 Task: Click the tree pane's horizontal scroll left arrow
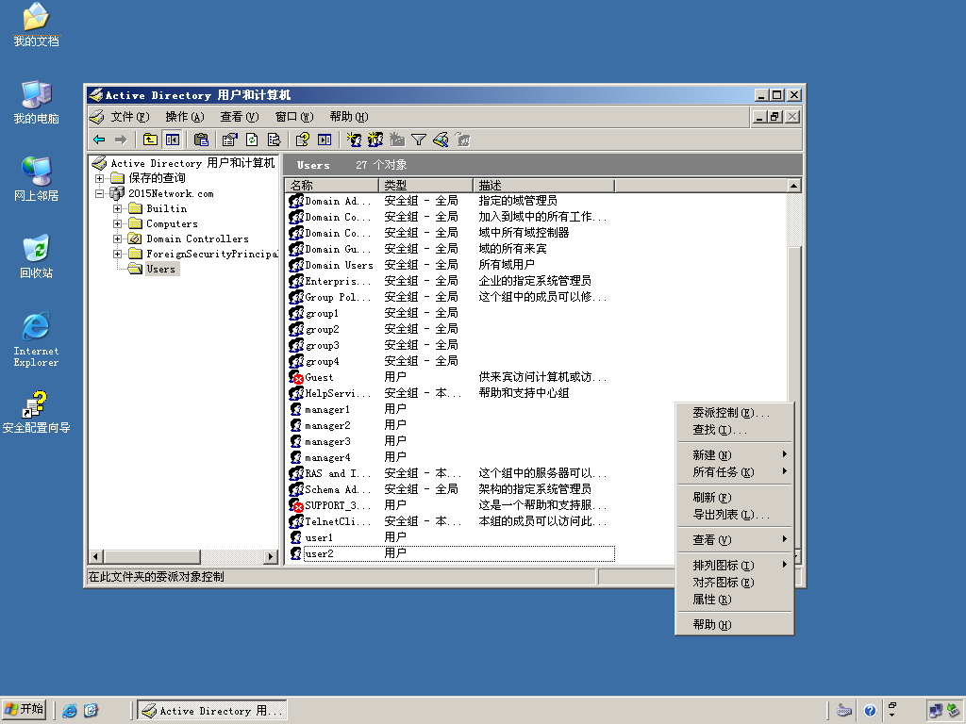(95, 556)
